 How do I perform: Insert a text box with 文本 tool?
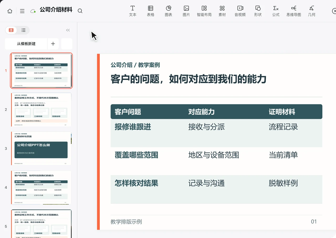point(133,11)
